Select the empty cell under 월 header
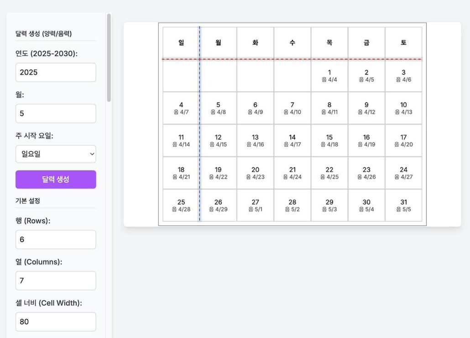This screenshot has width=470, height=338. pos(218,76)
